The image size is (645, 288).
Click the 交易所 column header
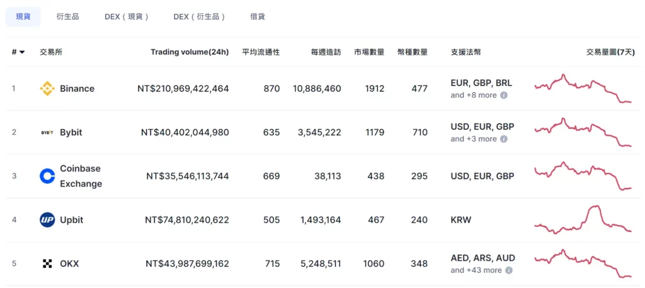pyautogui.click(x=51, y=52)
